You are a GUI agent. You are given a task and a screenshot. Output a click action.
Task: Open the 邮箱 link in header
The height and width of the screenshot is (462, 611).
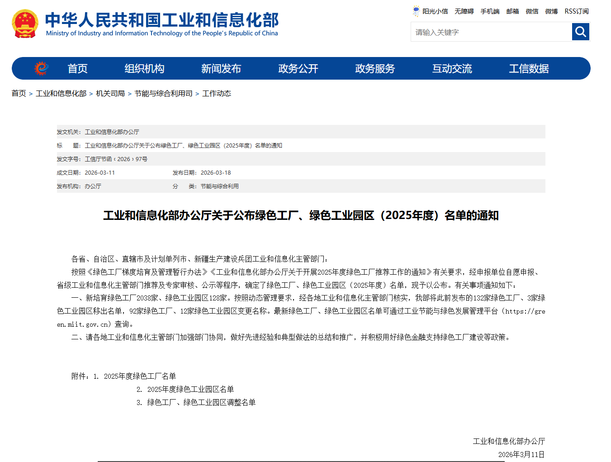pos(512,11)
